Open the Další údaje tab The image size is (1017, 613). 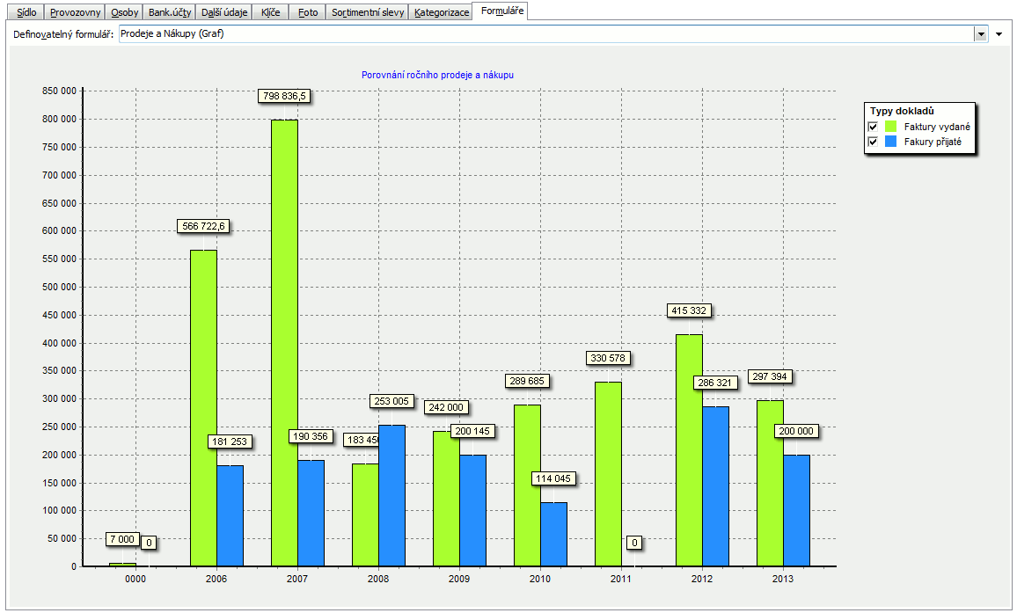[224, 13]
